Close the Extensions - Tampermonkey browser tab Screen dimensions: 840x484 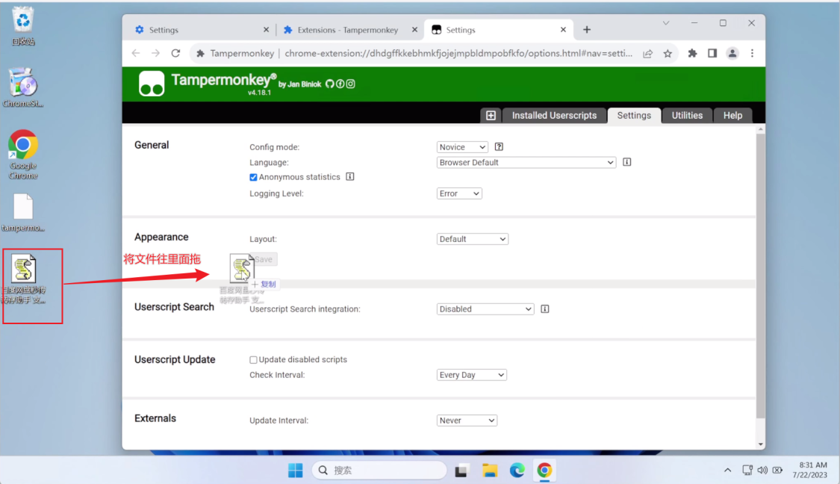pos(414,30)
